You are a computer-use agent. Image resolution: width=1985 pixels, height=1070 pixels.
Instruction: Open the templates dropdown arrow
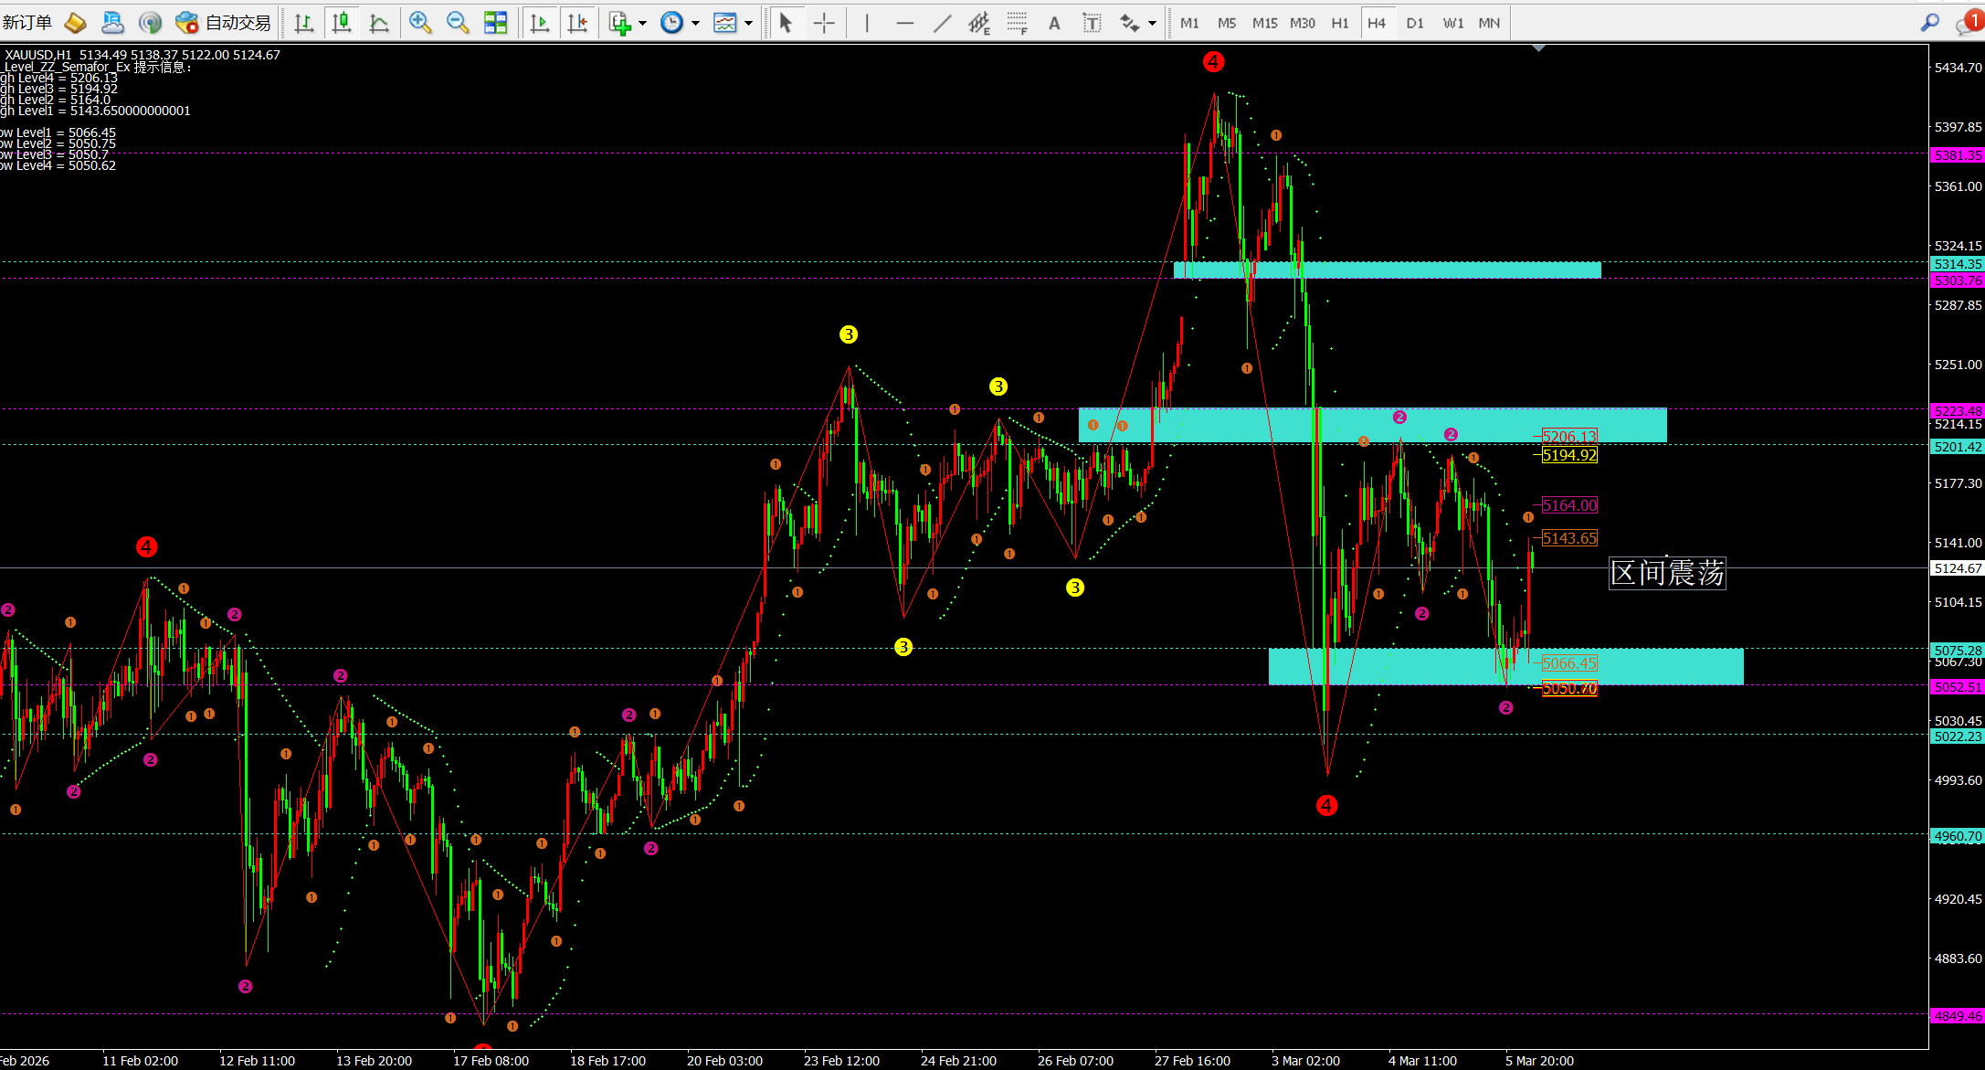[749, 23]
